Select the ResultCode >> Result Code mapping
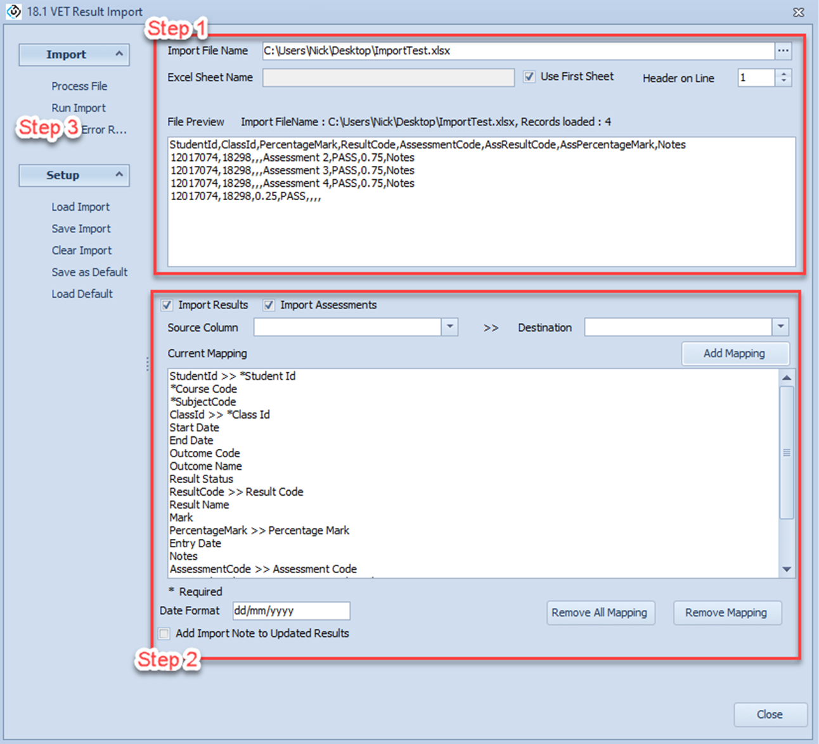The image size is (819, 744). tap(236, 492)
